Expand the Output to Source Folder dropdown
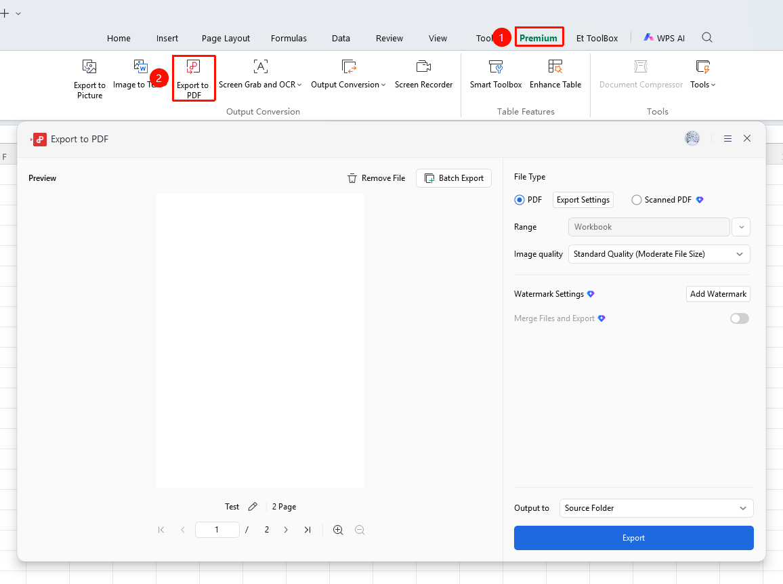The height and width of the screenshot is (584, 783). point(656,508)
